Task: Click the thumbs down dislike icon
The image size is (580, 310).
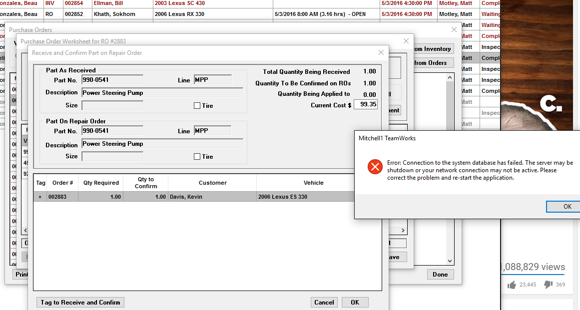Action: click(x=548, y=285)
